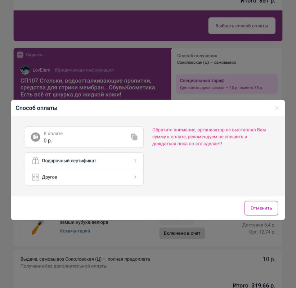
Task: Expand Подарочный сертификат chevron
Action: click(135, 161)
